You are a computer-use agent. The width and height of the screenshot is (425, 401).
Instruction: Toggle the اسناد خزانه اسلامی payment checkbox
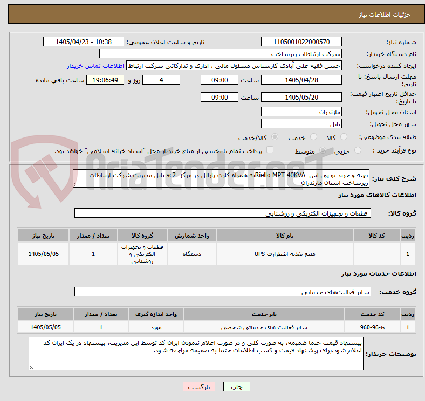[x=270, y=150]
